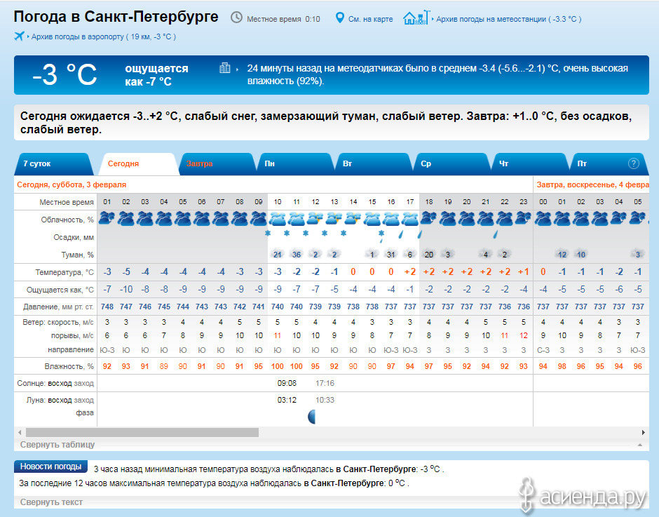Click the question mark help icon

pyautogui.click(x=633, y=163)
